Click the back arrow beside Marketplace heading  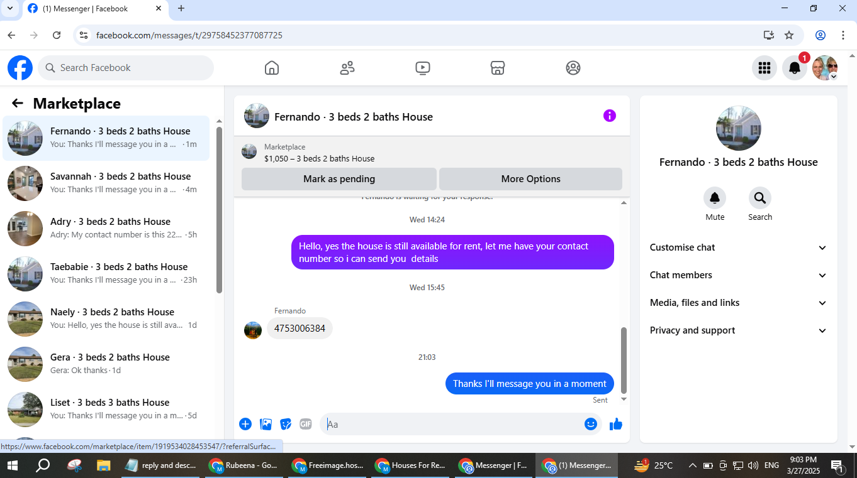pyautogui.click(x=18, y=104)
